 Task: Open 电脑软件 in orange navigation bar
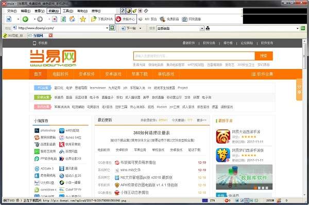[x=60, y=74]
